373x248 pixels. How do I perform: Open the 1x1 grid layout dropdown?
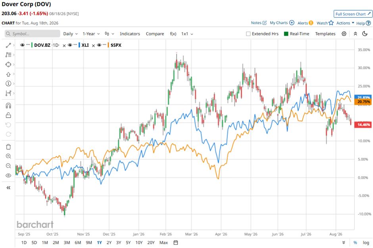pos(187,34)
